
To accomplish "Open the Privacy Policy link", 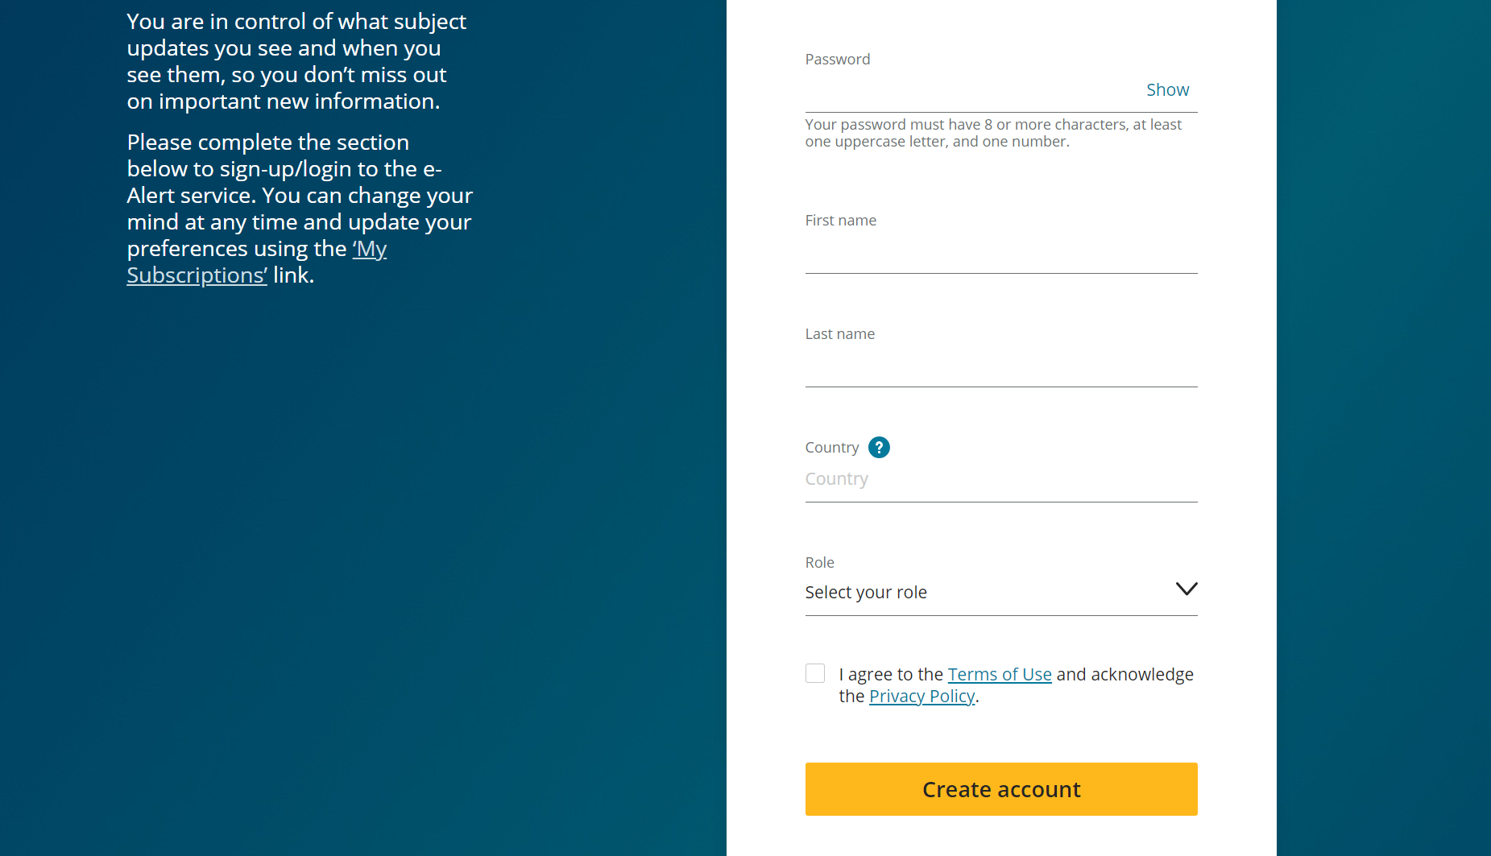I will 922,697.
